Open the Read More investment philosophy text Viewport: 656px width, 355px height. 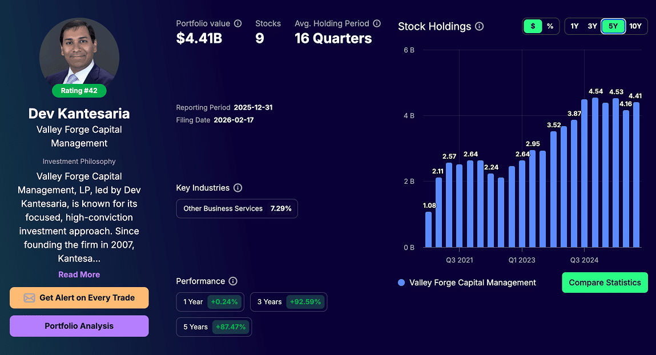click(x=79, y=275)
